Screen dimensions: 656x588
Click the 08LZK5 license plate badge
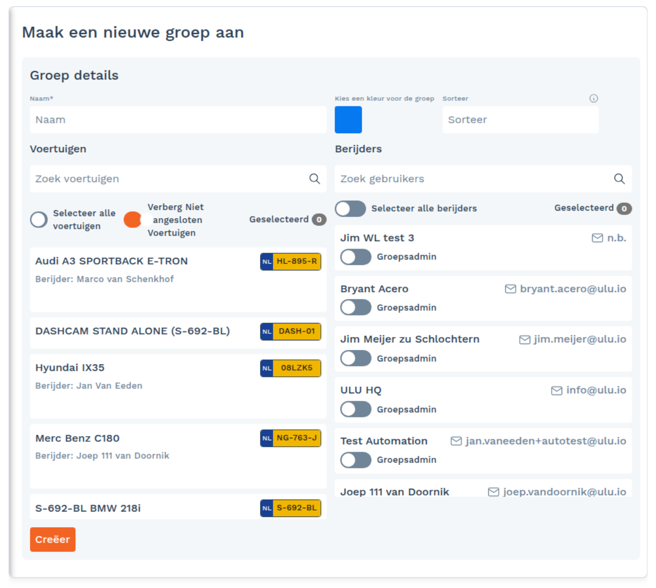[291, 368]
